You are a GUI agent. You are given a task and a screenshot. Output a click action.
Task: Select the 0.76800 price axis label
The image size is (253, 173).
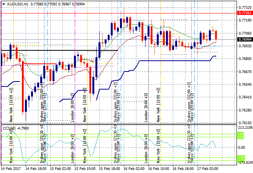tap(245, 59)
